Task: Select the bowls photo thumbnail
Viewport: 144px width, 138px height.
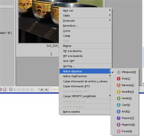Action: click(39, 21)
